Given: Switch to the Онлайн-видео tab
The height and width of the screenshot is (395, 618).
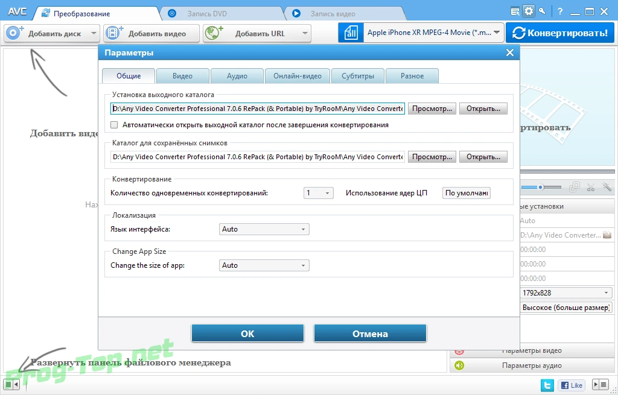Looking at the screenshot, I should 298,76.
